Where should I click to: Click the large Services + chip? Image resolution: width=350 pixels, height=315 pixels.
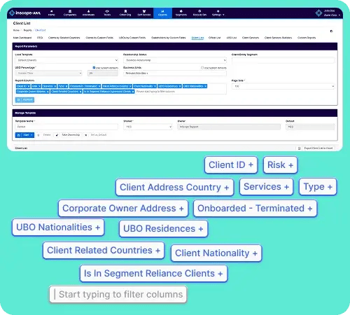[x=266, y=187]
